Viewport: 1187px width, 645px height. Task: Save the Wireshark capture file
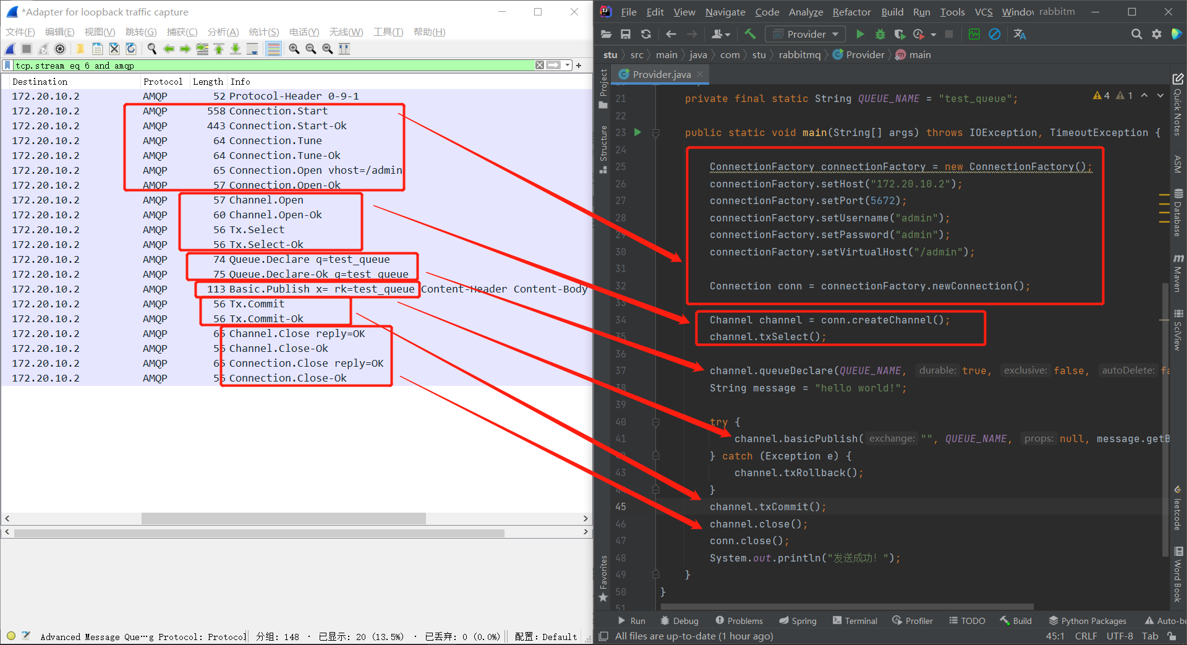pos(97,49)
